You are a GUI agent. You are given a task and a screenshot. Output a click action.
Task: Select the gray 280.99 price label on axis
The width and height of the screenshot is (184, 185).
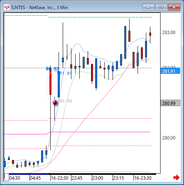[x=170, y=103]
